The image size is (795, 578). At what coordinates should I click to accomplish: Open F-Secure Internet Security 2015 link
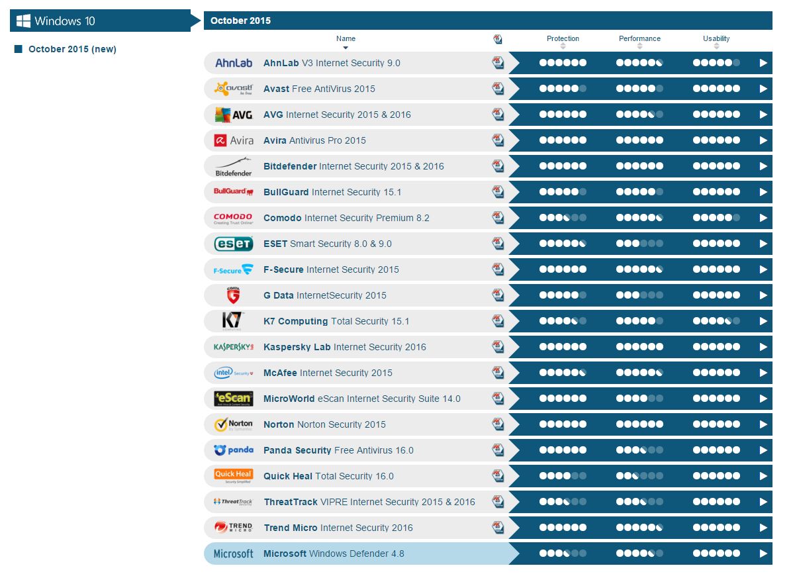(331, 269)
